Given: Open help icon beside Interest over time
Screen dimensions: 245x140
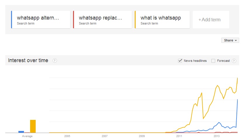Looking at the screenshot, I should tap(55, 60).
